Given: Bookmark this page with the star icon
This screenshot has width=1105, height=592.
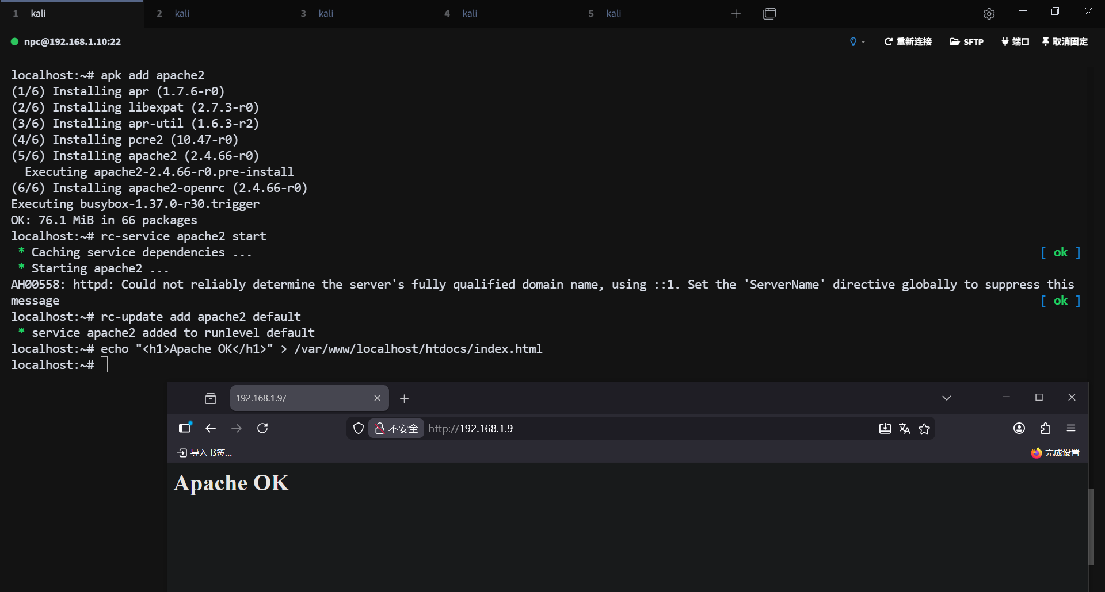Looking at the screenshot, I should click(x=924, y=429).
